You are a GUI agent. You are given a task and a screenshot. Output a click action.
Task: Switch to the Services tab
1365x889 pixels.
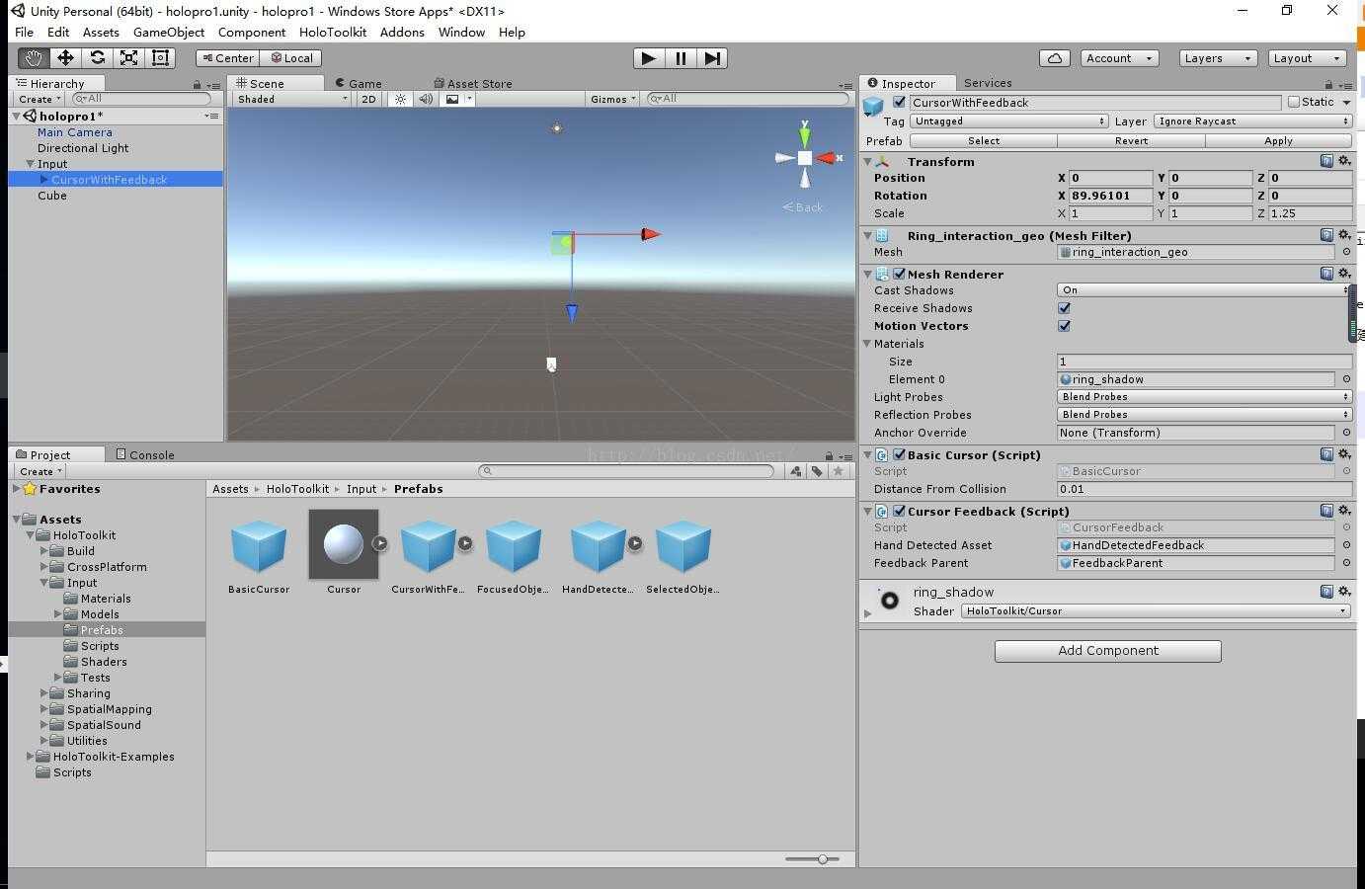[x=988, y=83]
